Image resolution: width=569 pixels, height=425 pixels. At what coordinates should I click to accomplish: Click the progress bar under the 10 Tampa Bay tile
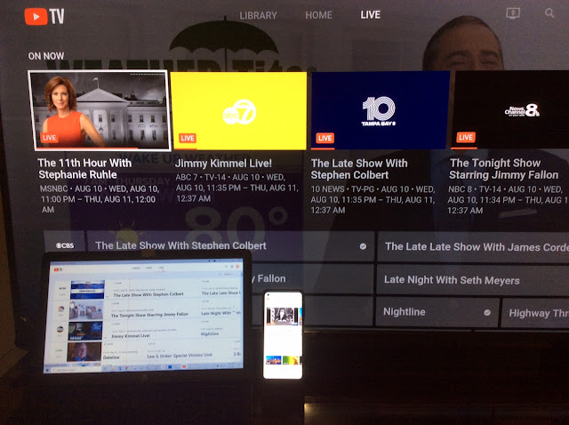[x=323, y=148]
